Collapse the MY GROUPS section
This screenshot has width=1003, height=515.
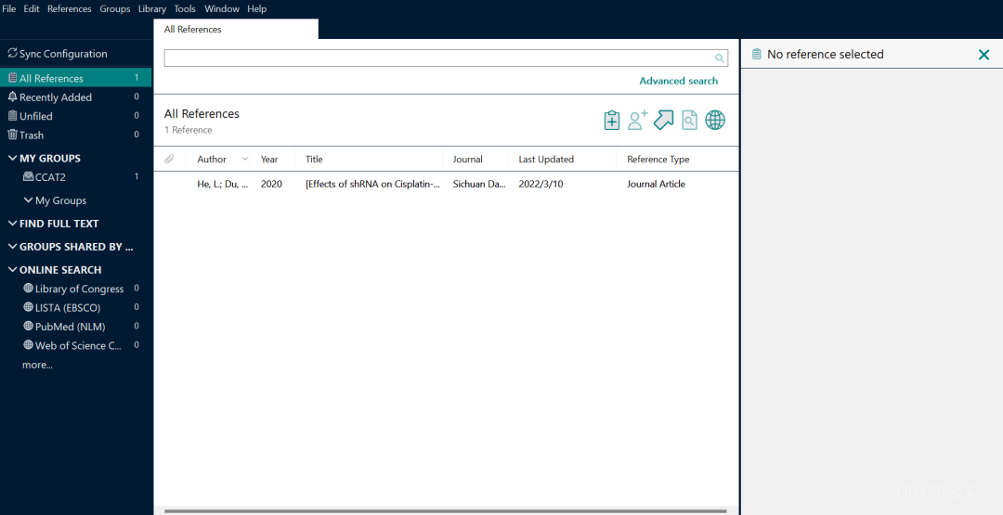point(12,159)
